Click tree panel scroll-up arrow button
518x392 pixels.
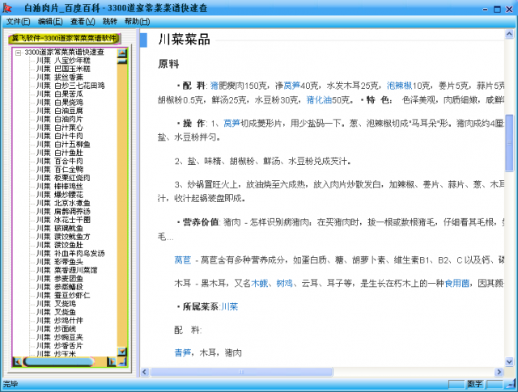click(x=122, y=56)
